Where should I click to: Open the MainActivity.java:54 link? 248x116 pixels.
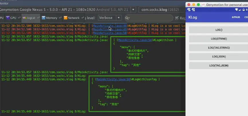pos(135,40)
